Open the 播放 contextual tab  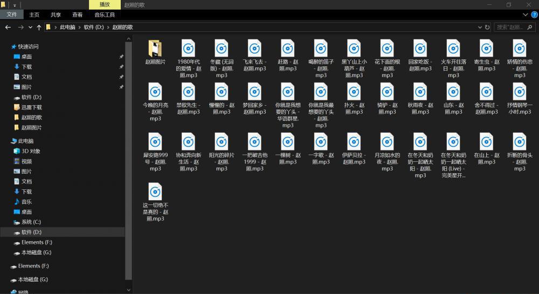(105, 4)
